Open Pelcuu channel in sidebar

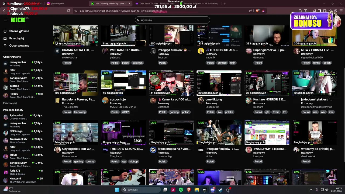[x=23, y=95]
